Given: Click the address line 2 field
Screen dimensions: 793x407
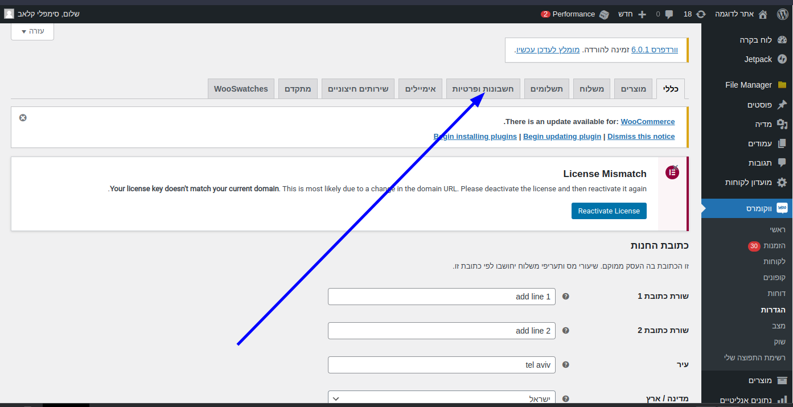Looking at the screenshot, I should pyautogui.click(x=442, y=331).
